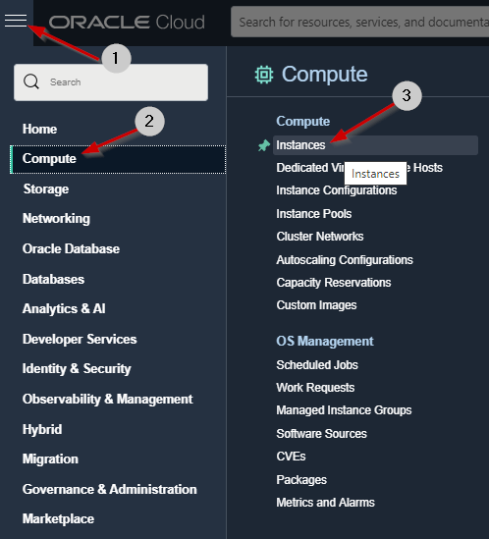Click the top resource search bar

coord(359,22)
